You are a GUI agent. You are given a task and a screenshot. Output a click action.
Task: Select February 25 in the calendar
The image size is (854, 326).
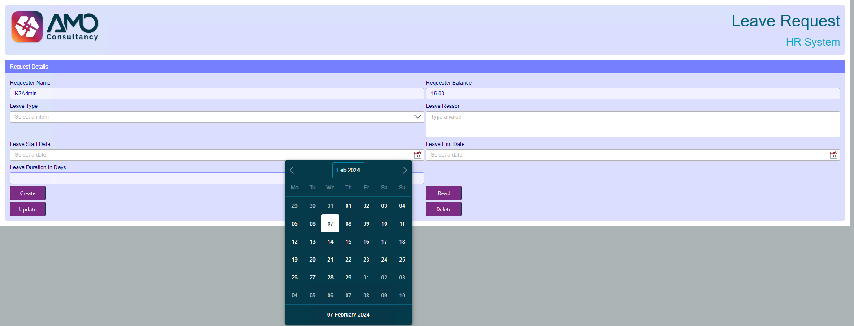(402, 260)
